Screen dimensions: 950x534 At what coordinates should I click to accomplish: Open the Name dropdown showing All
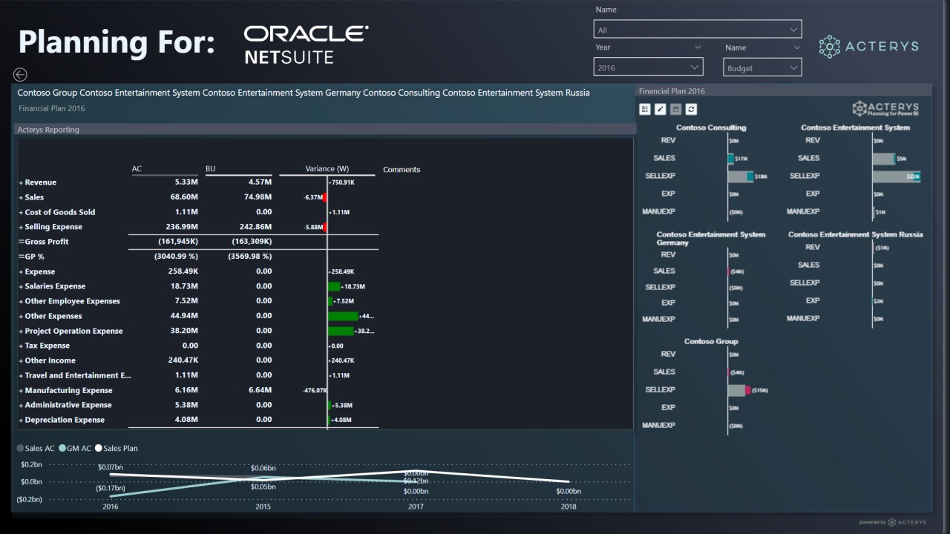698,30
